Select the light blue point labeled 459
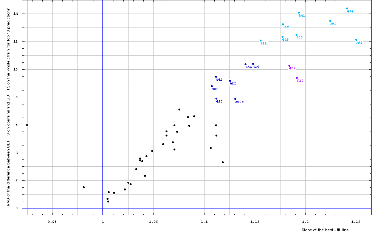 (x=283, y=25)
